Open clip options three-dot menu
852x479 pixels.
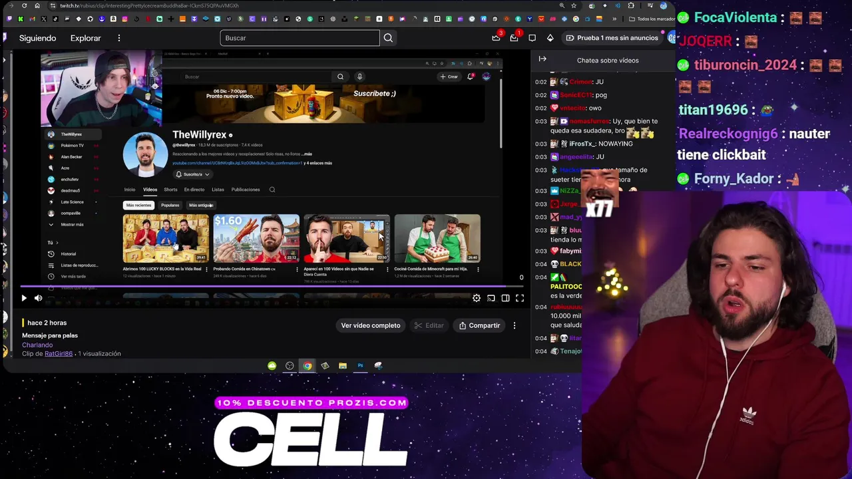tap(515, 325)
